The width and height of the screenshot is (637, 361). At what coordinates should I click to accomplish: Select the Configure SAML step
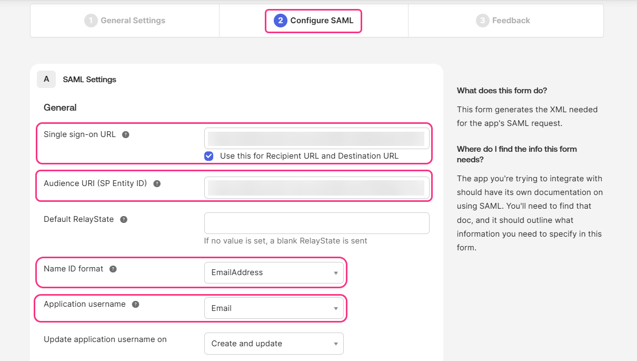click(313, 21)
